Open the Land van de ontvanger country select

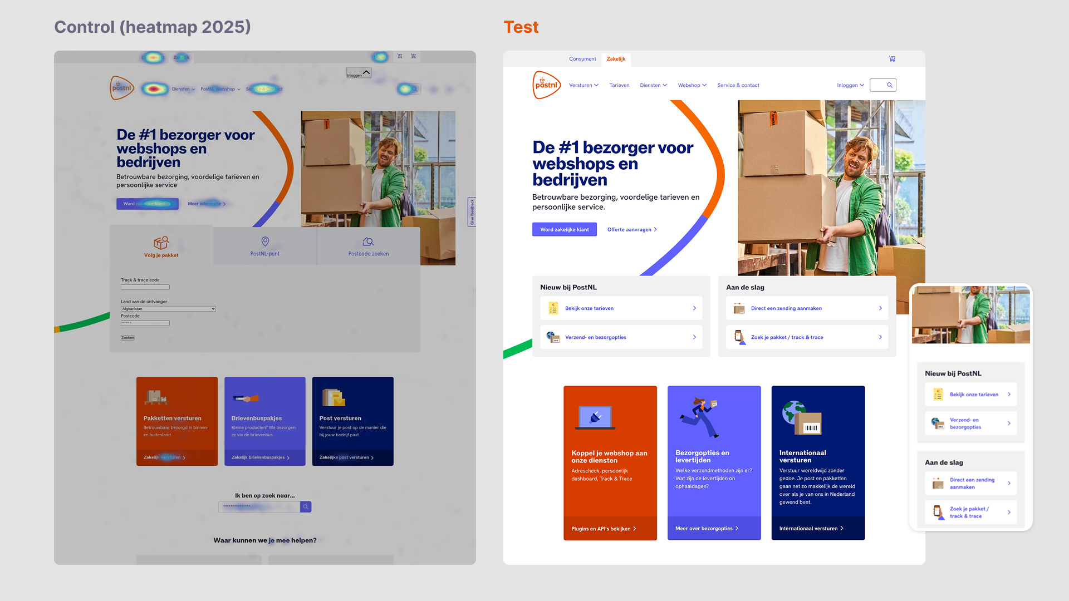168,308
